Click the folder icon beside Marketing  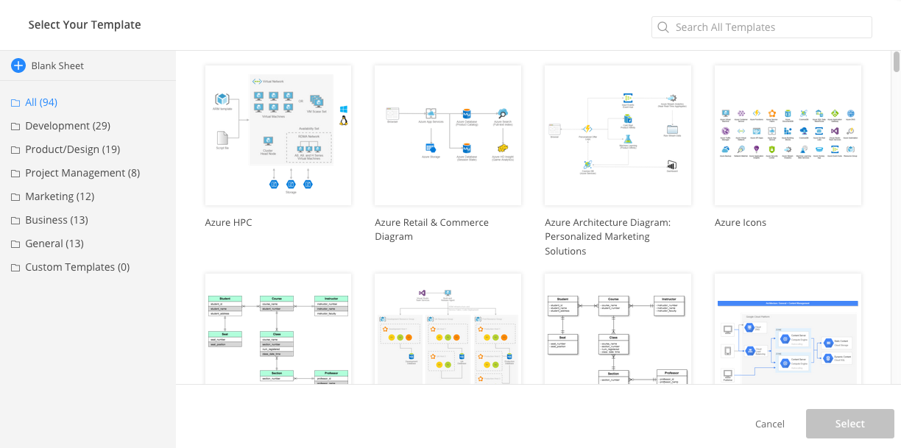pyautogui.click(x=15, y=196)
